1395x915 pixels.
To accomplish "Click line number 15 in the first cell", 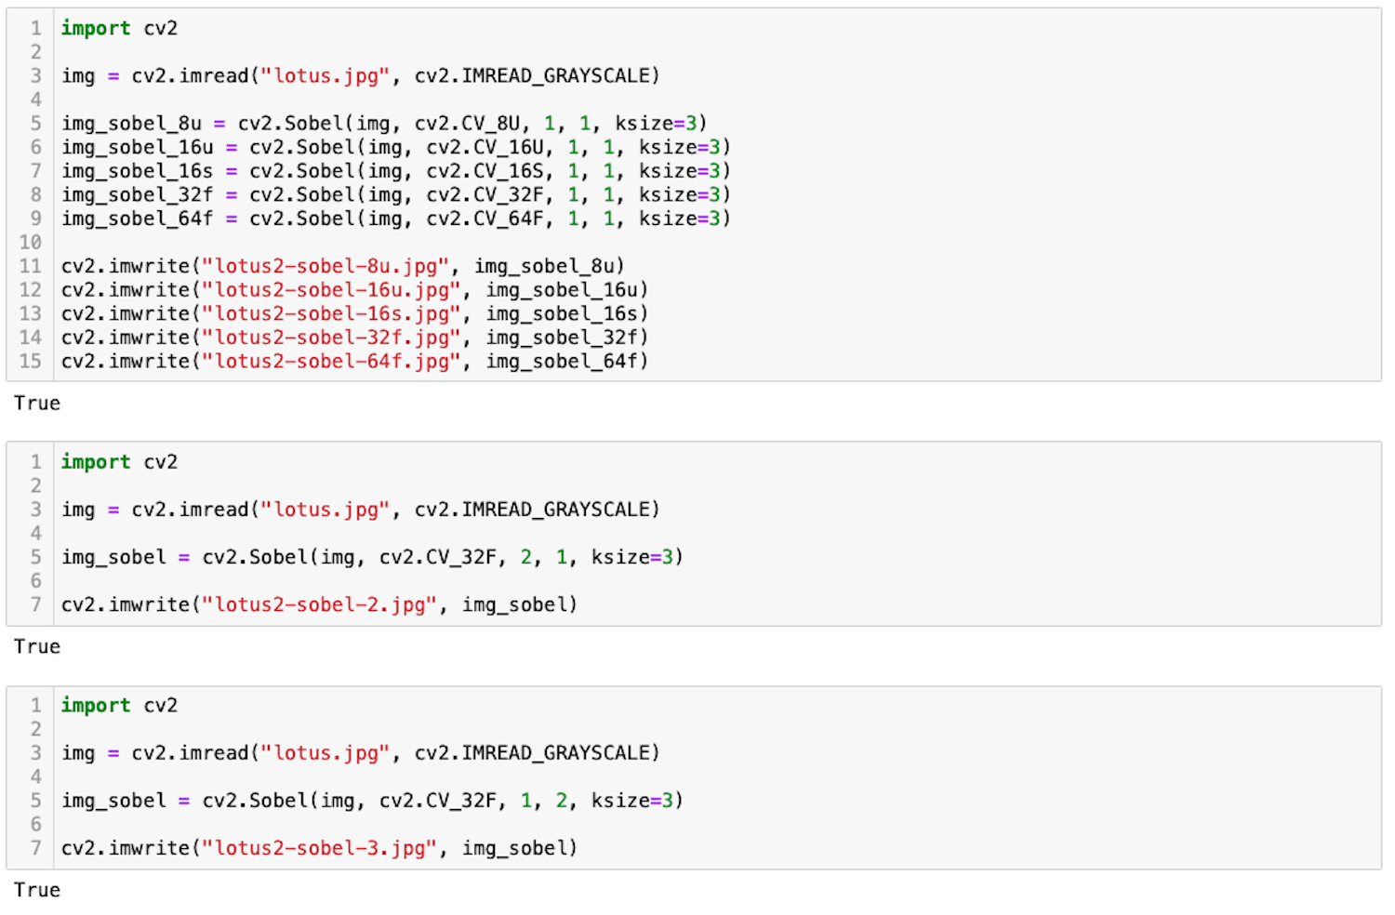I will pyautogui.click(x=31, y=361).
